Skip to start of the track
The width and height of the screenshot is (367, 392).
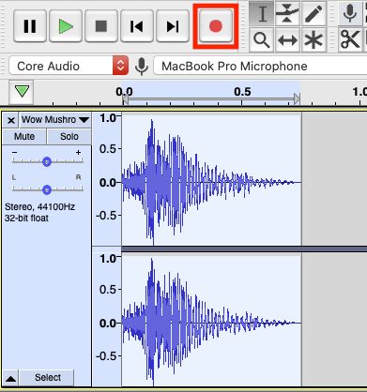coord(137,26)
